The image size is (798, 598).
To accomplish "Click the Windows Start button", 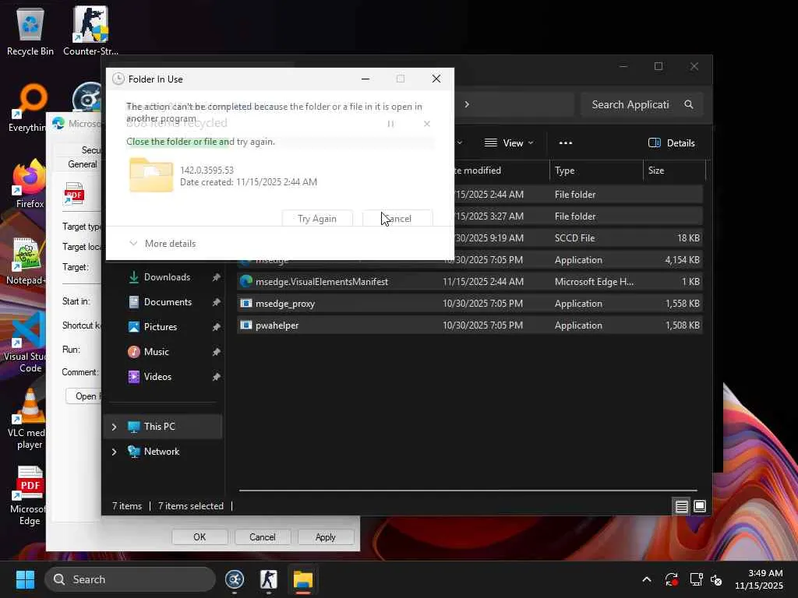I will tap(25, 579).
